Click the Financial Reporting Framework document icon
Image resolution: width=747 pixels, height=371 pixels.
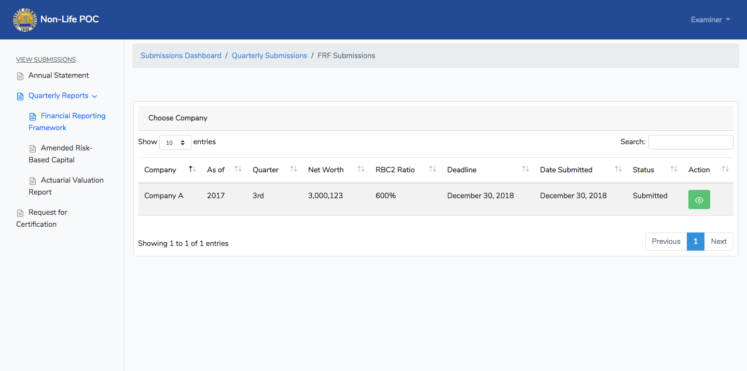[x=33, y=117]
